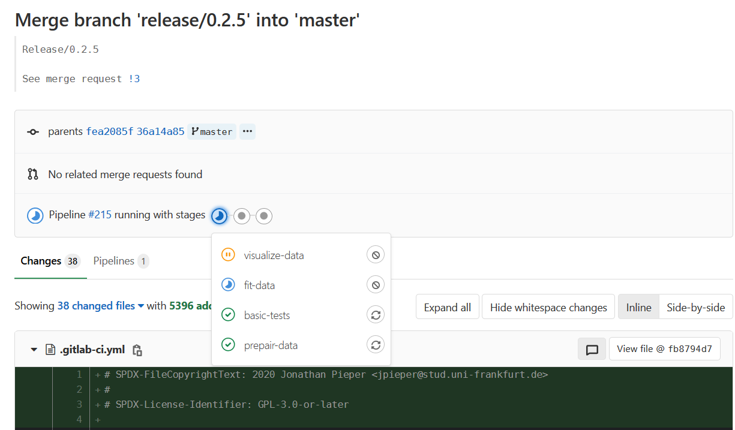The height and width of the screenshot is (430, 735).
Task: Collapse the .gitlab-ci.yml diff section
Action: click(x=34, y=348)
